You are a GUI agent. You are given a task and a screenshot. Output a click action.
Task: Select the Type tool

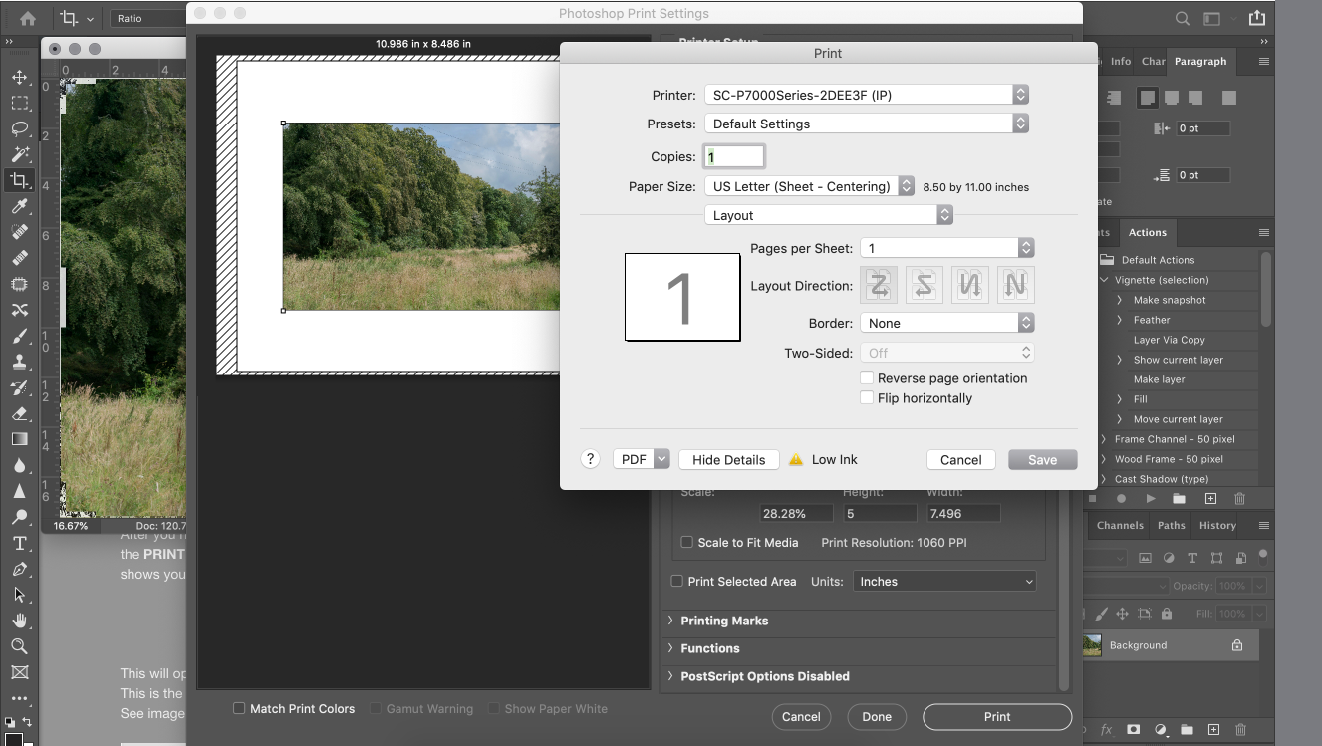click(x=19, y=543)
